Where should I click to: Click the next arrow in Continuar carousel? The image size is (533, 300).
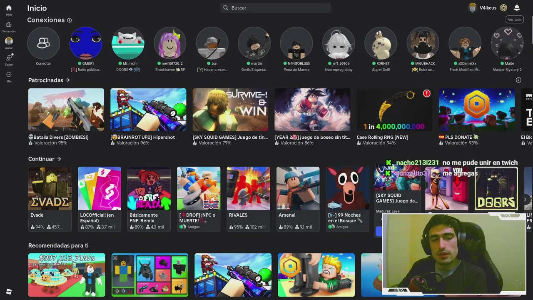click(x=525, y=199)
